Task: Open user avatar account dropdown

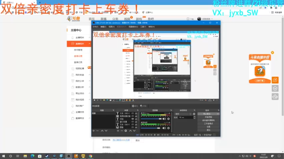Action: click(x=205, y=19)
